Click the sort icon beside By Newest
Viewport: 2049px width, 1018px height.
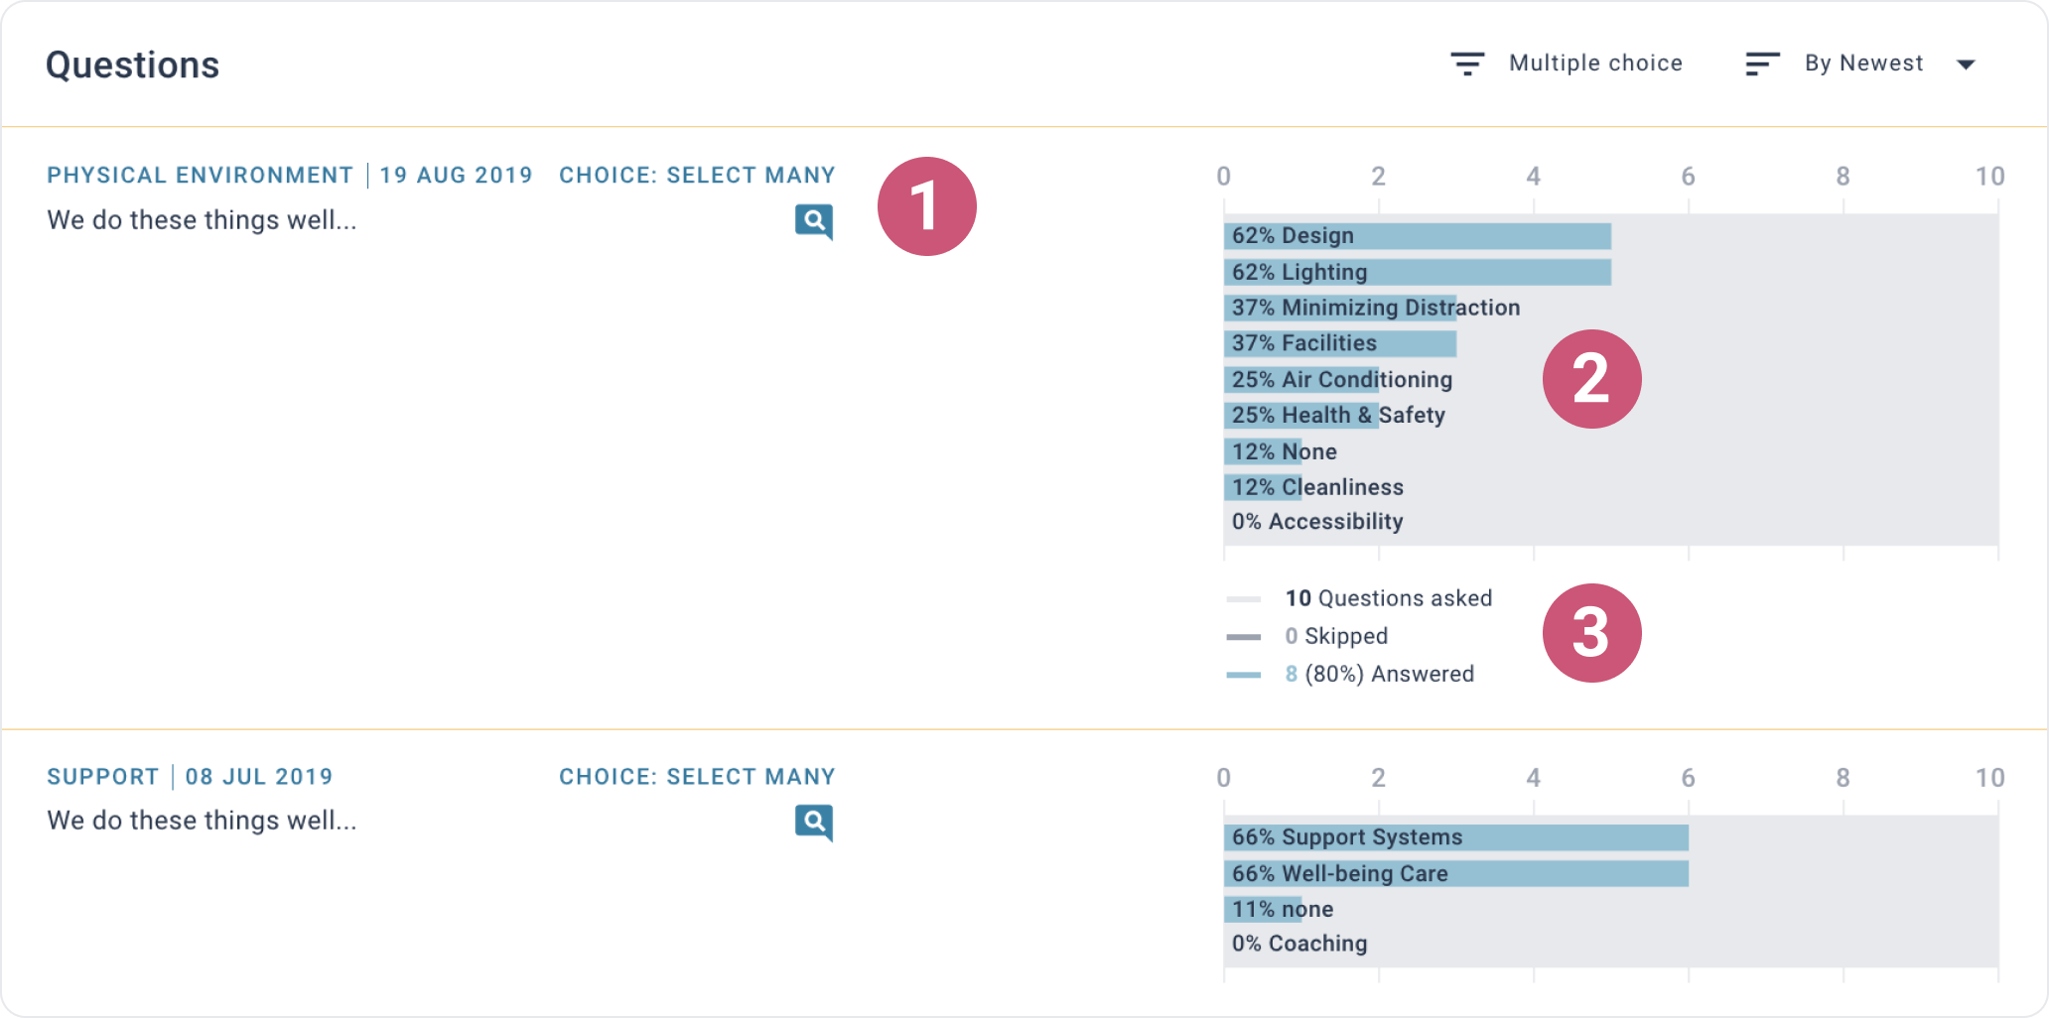point(1762,64)
